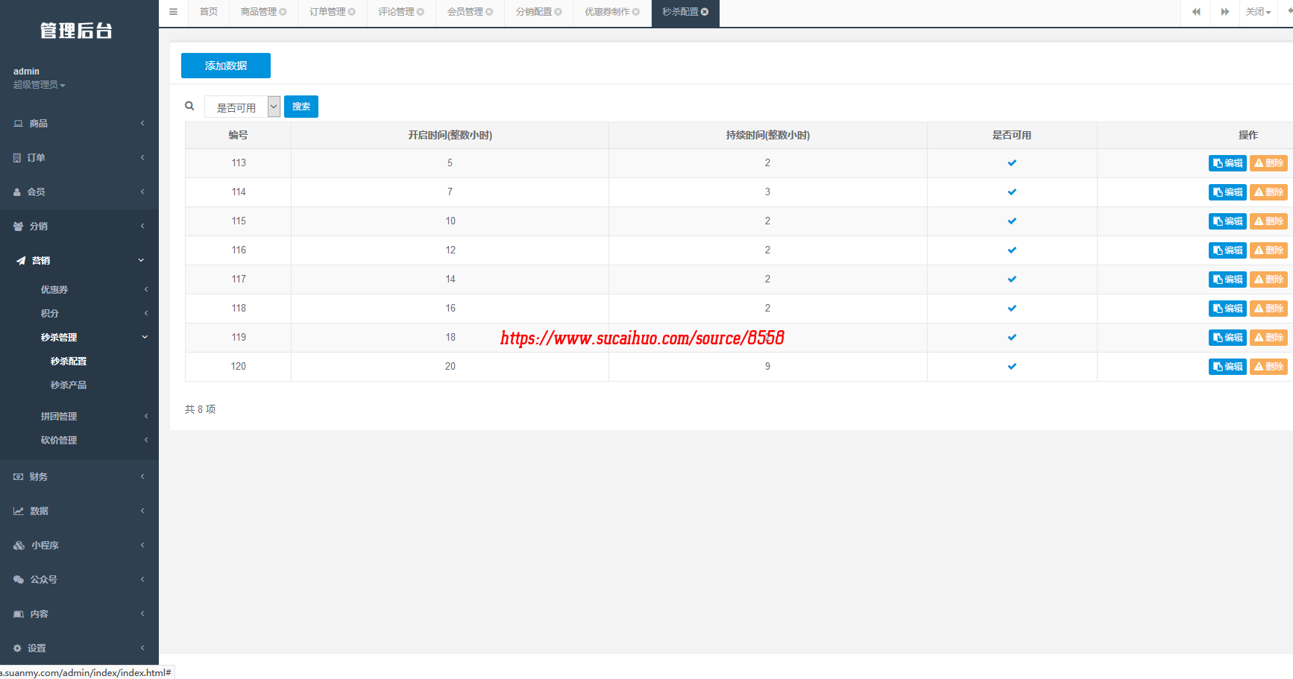Open the 关闭 tab actions dropdown

(x=1258, y=12)
